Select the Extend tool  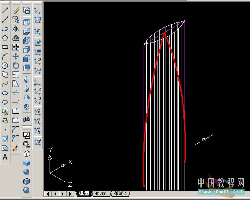16,102
